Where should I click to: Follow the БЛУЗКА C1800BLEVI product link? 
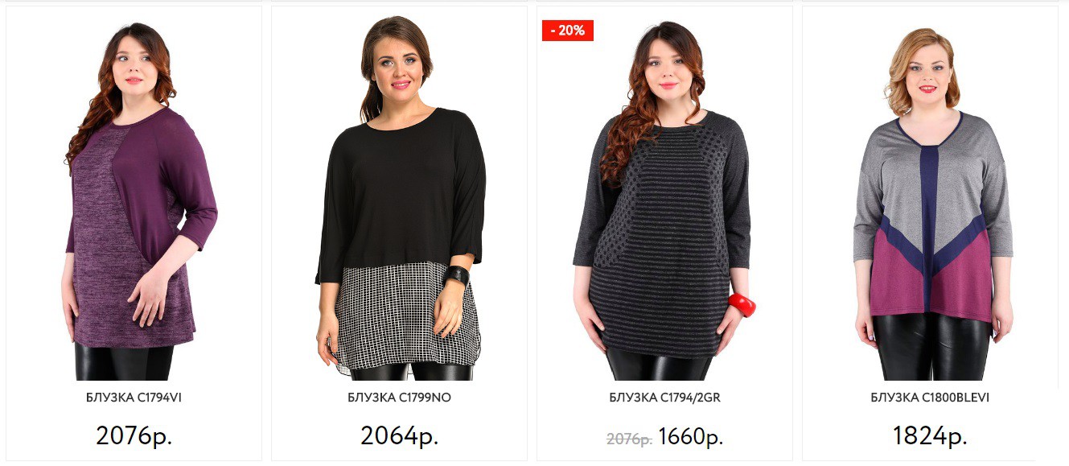point(931,398)
